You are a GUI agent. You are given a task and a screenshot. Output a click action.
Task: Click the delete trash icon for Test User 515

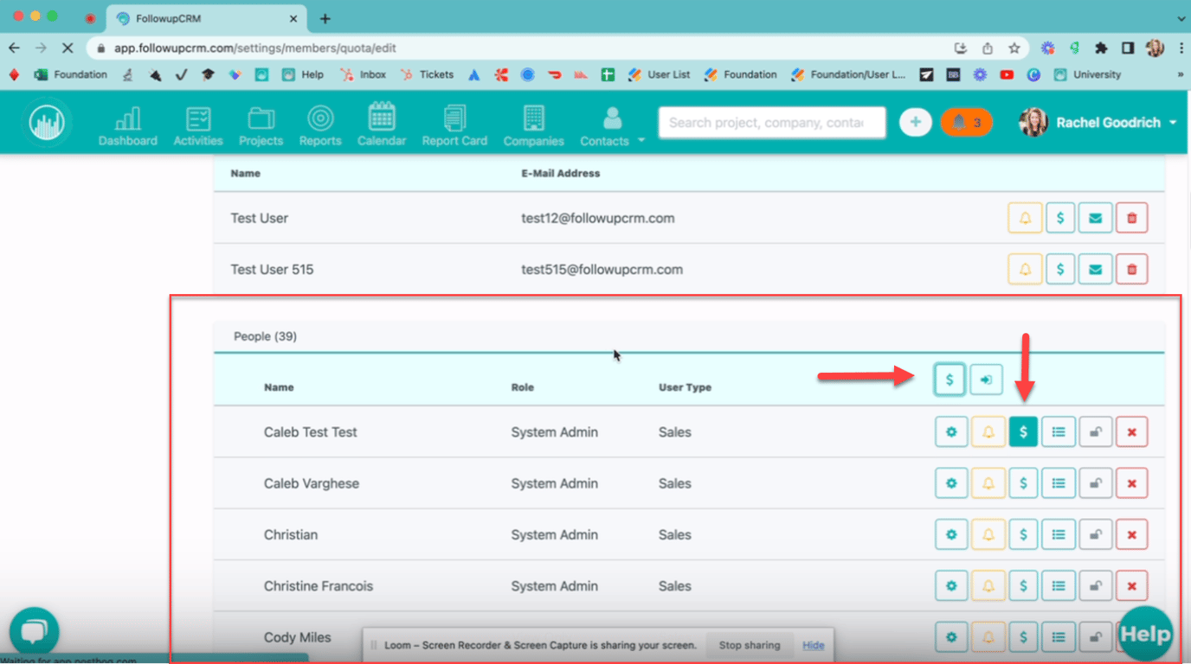pos(1131,268)
